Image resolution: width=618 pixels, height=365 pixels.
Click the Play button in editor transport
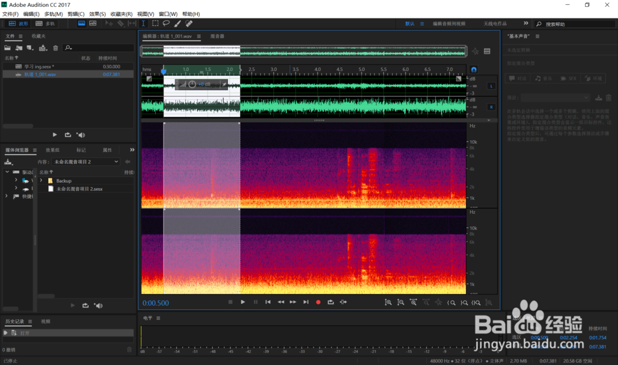(243, 302)
